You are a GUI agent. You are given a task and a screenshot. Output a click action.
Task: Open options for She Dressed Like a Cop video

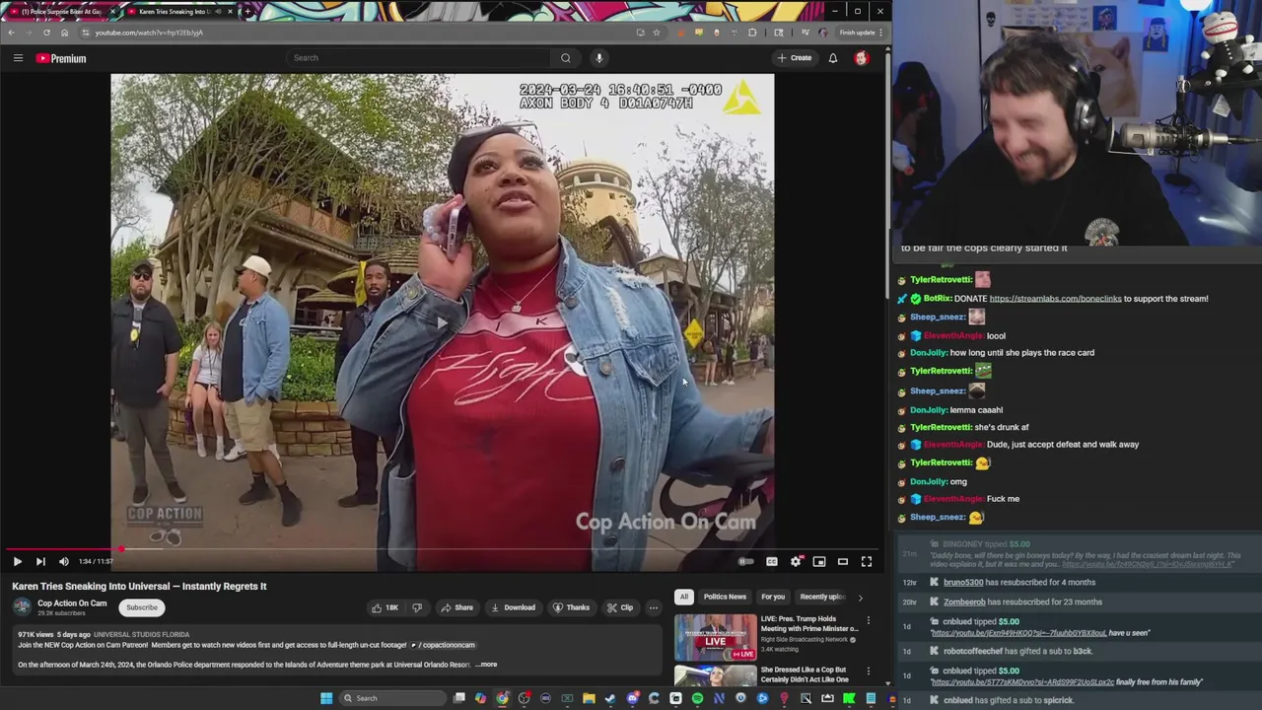869,674
